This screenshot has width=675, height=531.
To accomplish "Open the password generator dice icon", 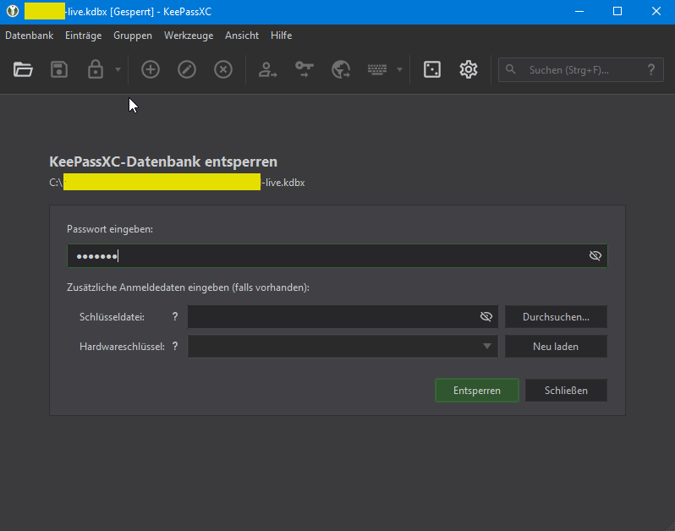I will 431,69.
